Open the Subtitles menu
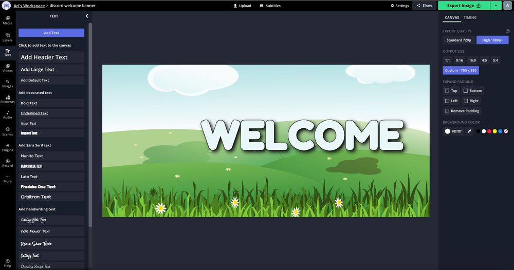The height and width of the screenshot is (270, 514). click(x=270, y=6)
